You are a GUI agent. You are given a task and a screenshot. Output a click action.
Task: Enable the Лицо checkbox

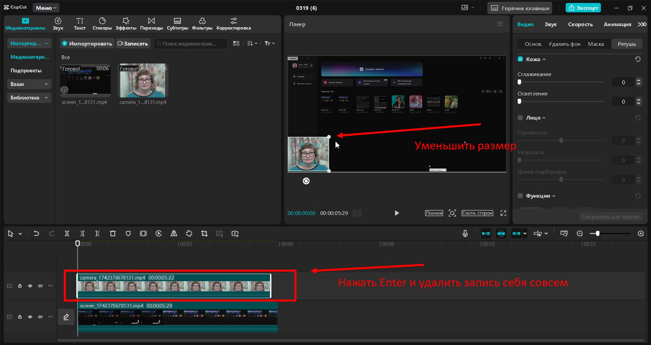[520, 118]
